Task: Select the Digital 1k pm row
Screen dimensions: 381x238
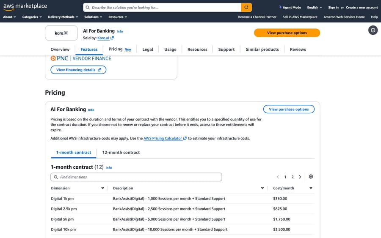Action: pos(182,198)
